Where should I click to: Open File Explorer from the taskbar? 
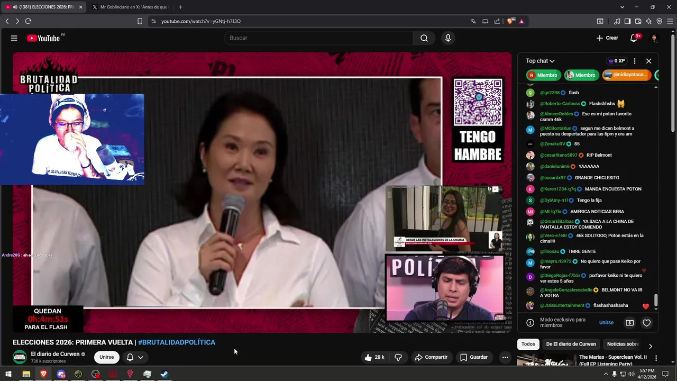pyautogui.click(x=26, y=374)
